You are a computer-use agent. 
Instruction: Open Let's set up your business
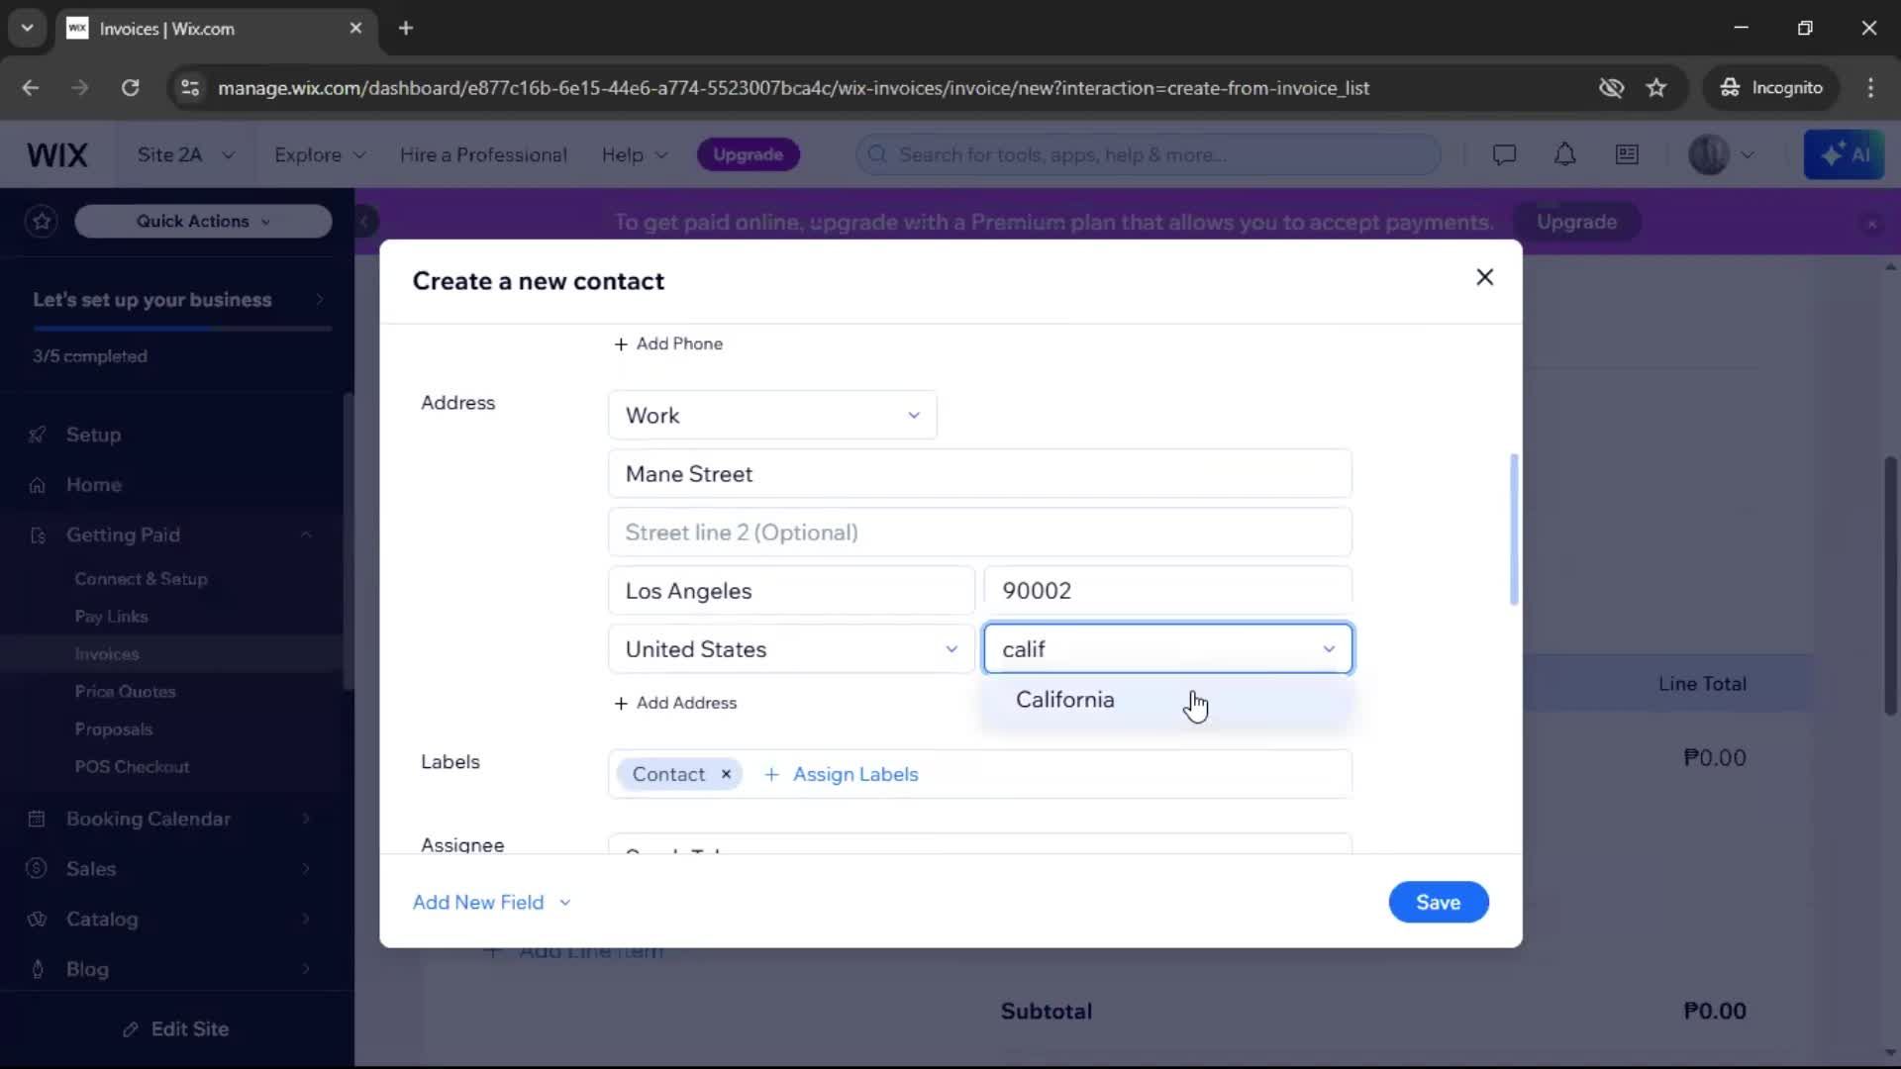pos(178,300)
